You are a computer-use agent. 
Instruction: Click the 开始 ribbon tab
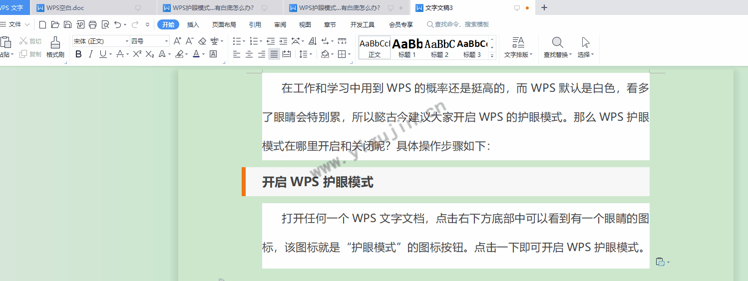(168, 24)
